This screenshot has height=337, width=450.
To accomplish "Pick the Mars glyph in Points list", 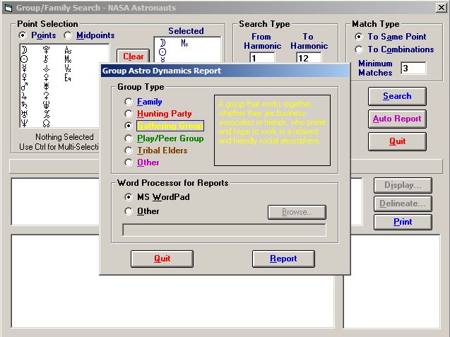I will pyautogui.click(x=24, y=88).
